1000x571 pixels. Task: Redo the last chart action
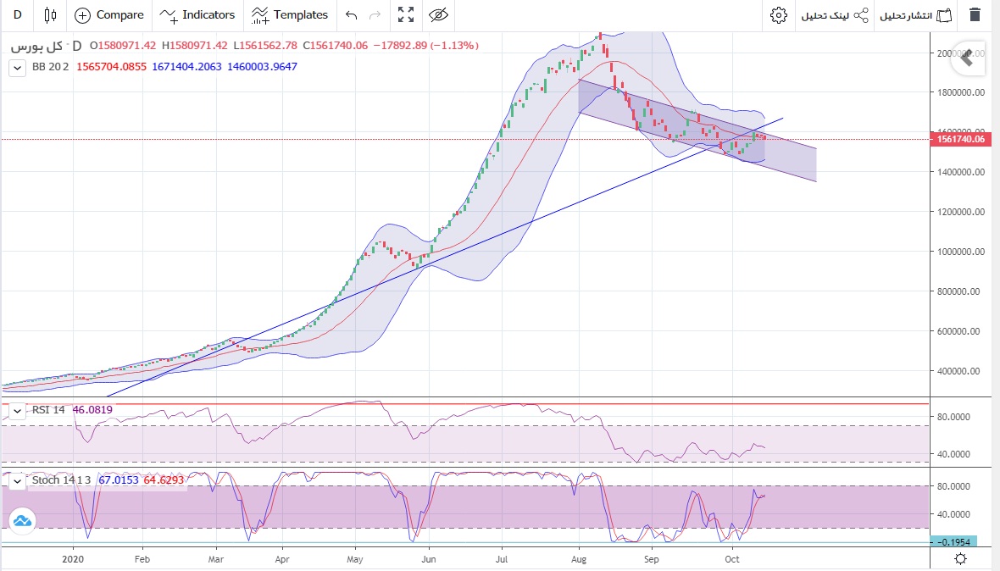point(375,14)
